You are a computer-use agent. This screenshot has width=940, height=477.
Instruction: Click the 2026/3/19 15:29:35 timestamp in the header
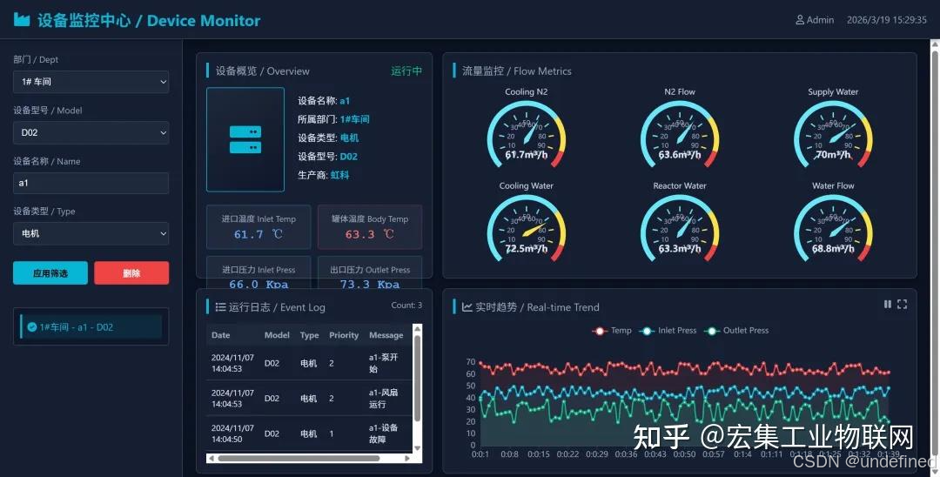pyautogui.click(x=887, y=20)
